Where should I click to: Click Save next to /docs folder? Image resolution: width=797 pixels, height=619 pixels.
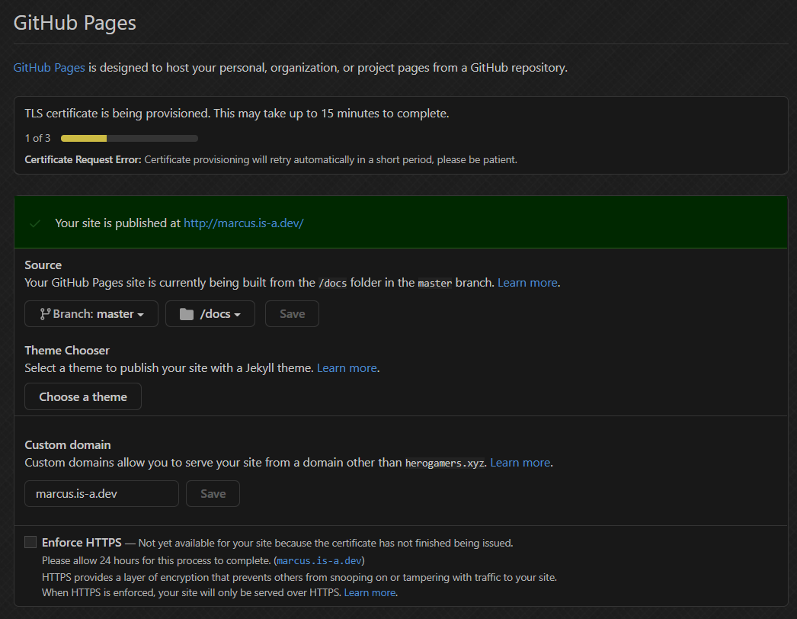click(293, 314)
